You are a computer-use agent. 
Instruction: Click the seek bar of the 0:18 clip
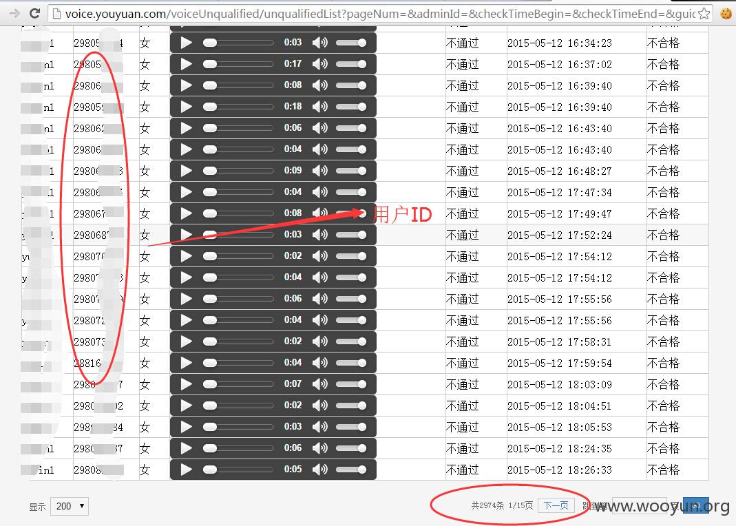[x=238, y=107]
